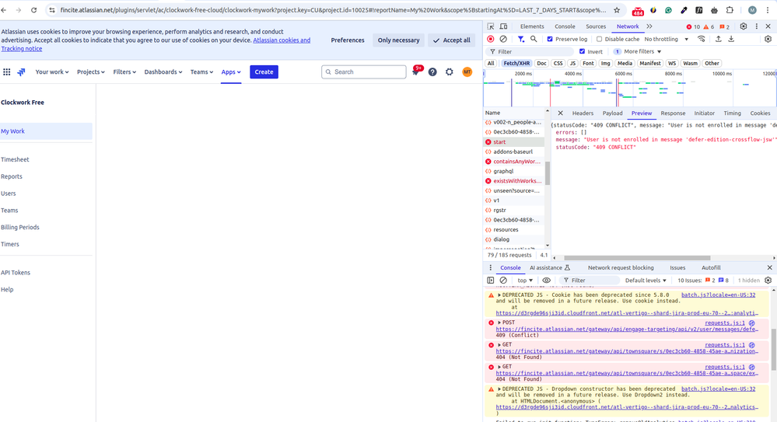777x422 pixels.
Task: Clear console with the ban icon
Action: pos(503,281)
